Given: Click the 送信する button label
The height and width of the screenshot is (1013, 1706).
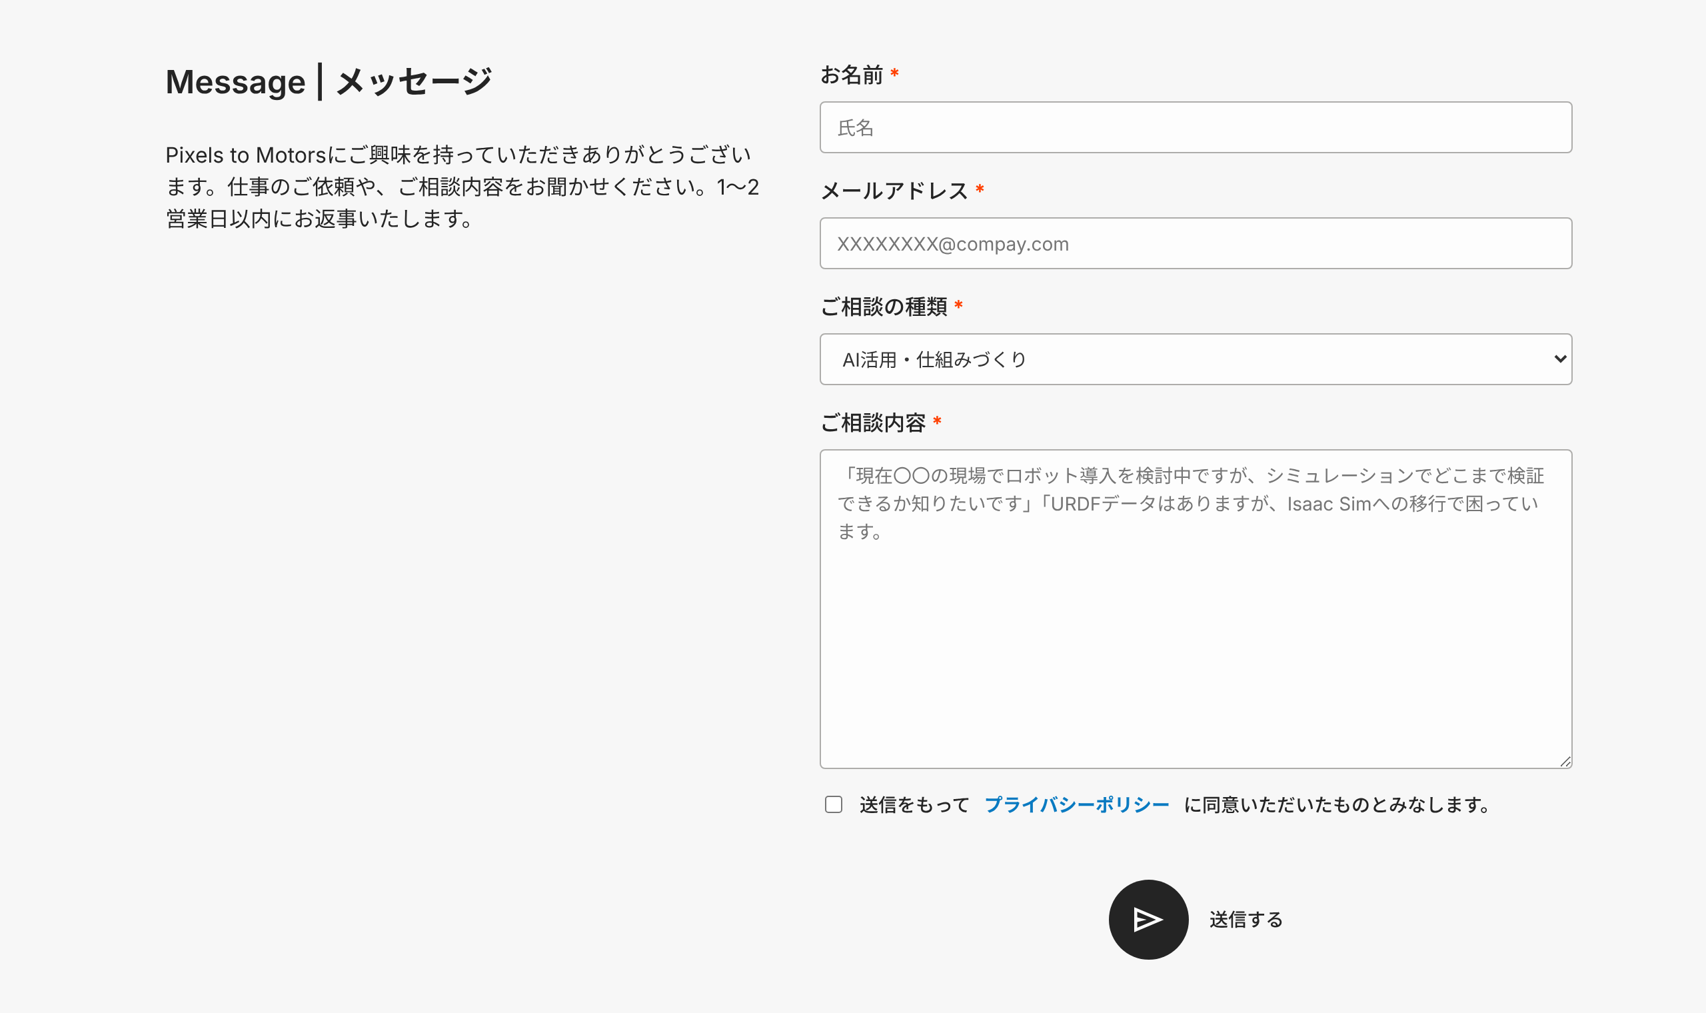Looking at the screenshot, I should [1246, 920].
